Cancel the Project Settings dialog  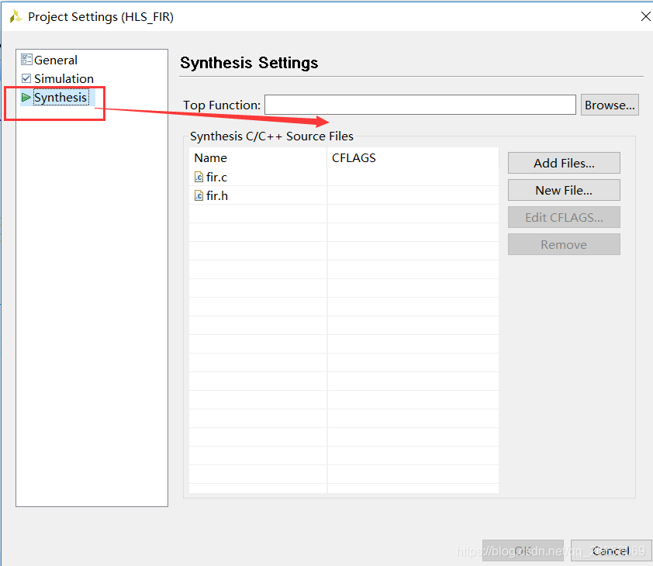click(611, 550)
